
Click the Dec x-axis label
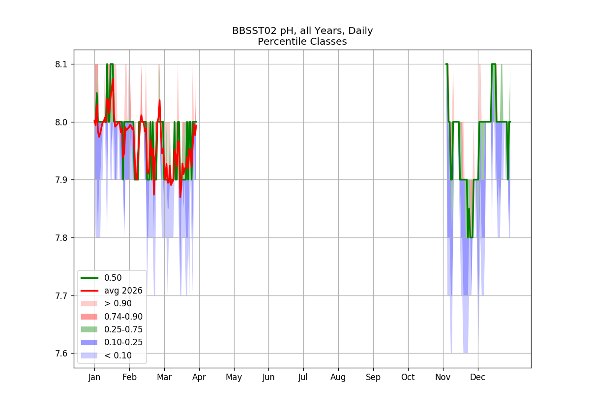pyautogui.click(x=478, y=378)
